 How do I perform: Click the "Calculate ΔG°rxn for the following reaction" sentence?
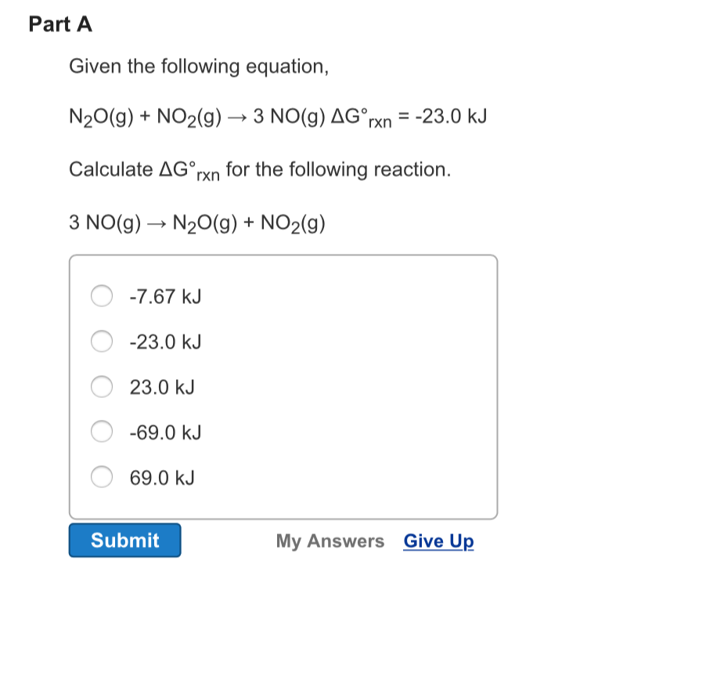pyautogui.click(x=260, y=170)
